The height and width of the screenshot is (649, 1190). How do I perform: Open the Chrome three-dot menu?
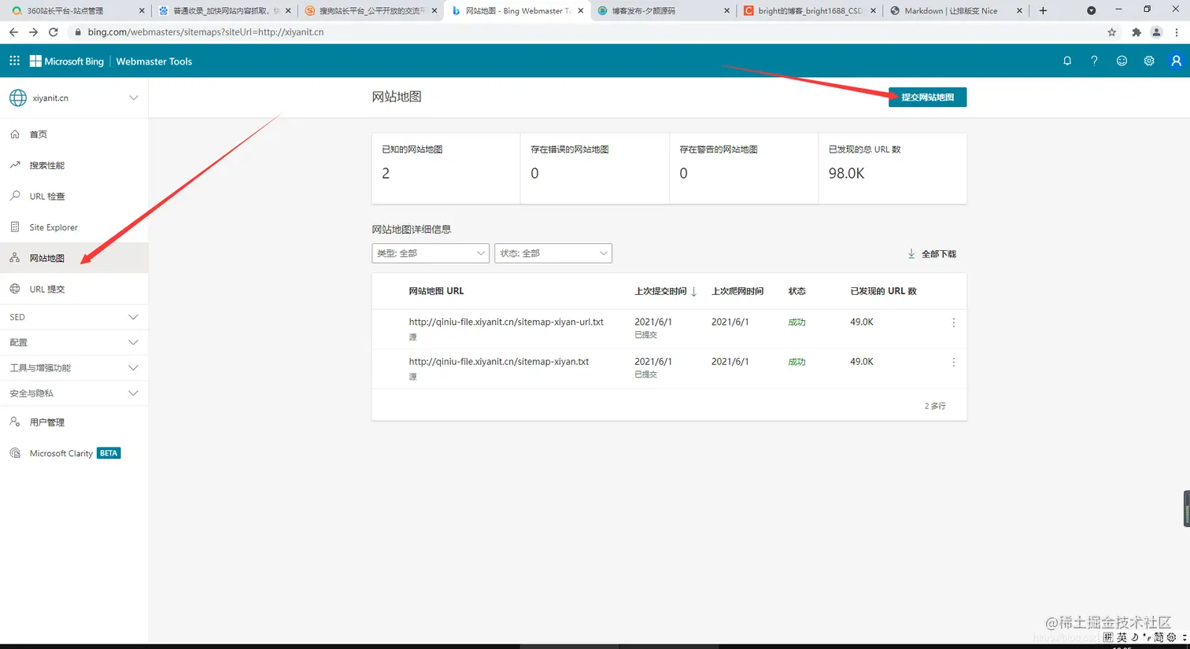click(x=1177, y=32)
